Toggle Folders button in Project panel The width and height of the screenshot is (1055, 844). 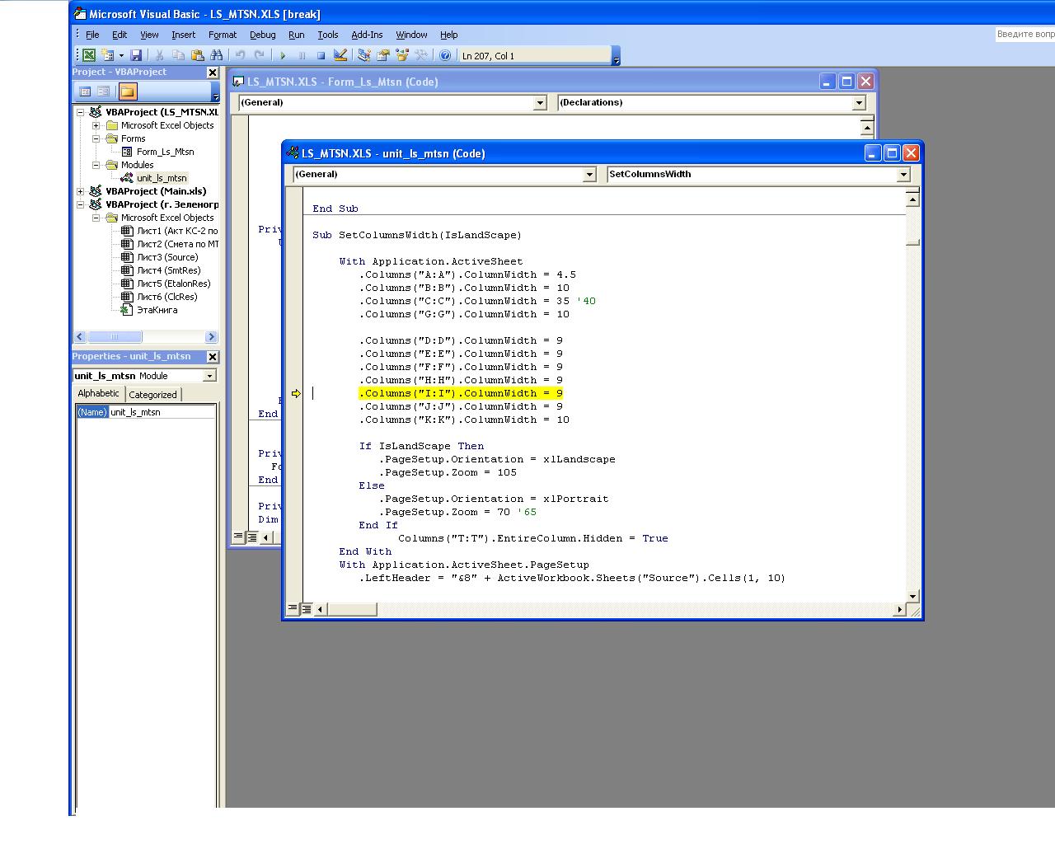point(127,91)
